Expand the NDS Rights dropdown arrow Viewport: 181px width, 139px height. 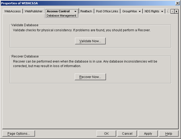[x=162, y=11]
